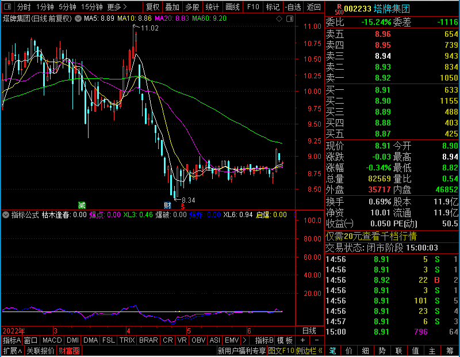460x357 pixels.
Task: Select the MACD indicator
Action: [52, 340]
